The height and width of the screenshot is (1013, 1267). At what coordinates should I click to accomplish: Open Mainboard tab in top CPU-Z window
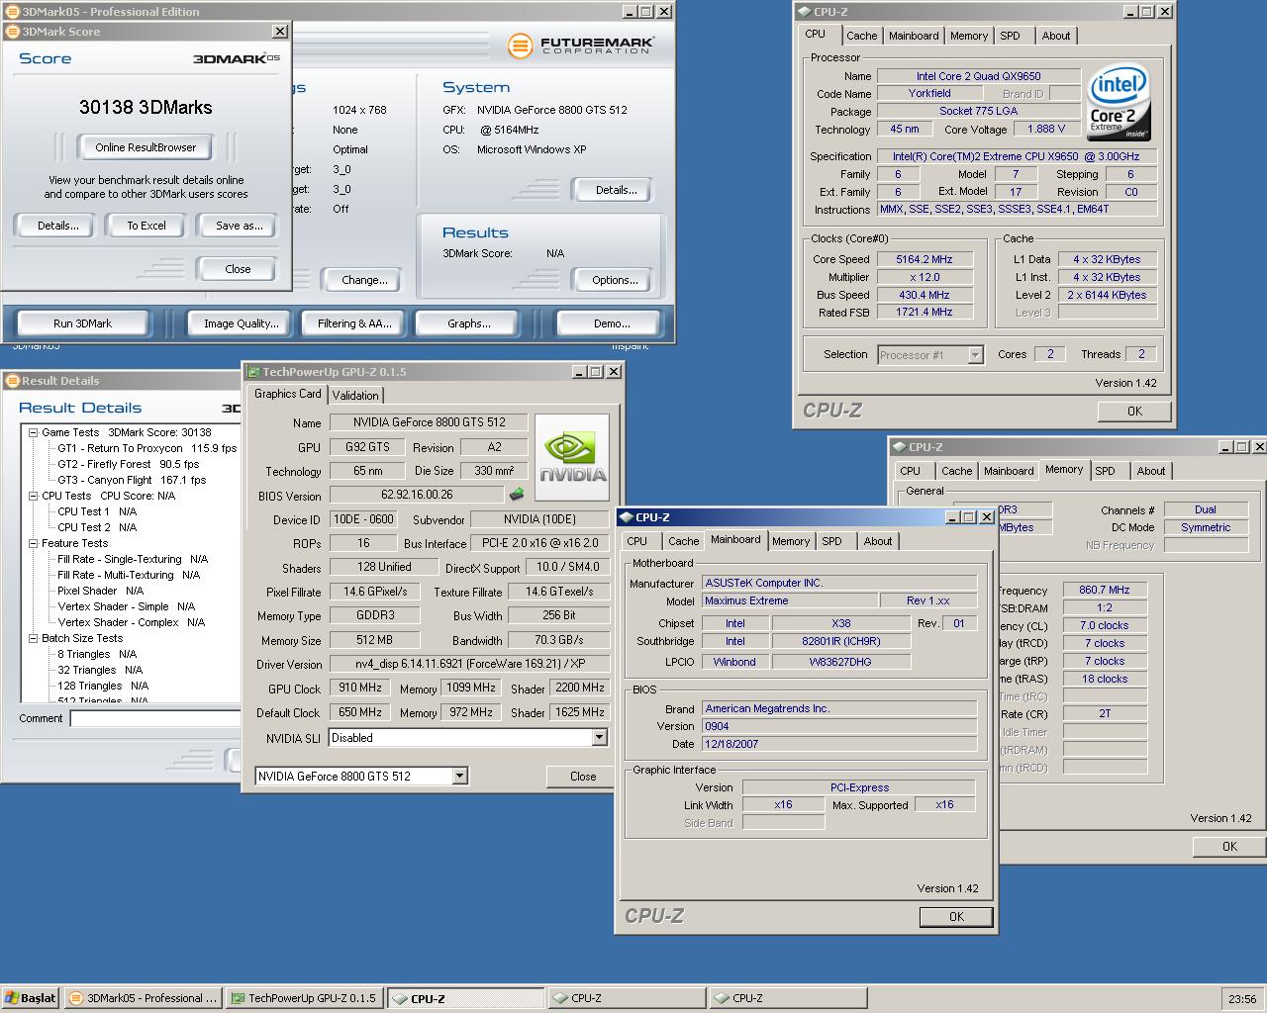914,36
